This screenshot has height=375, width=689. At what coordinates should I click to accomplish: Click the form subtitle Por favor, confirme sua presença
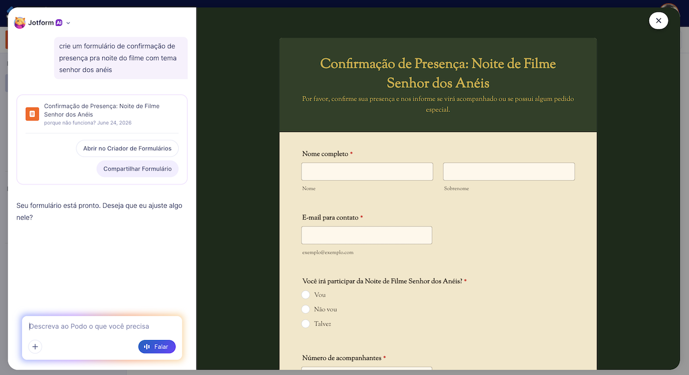coord(438,104)
